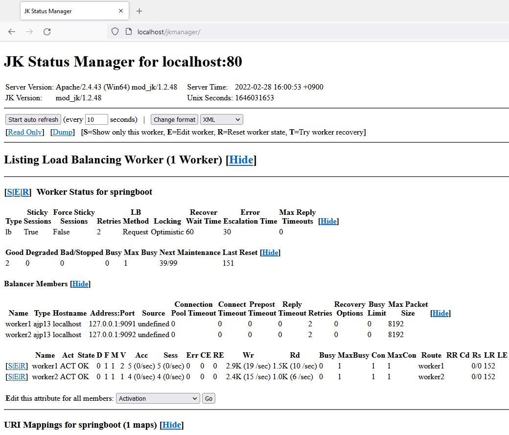Edit worker2 via its E link

[x=16, y=377]
